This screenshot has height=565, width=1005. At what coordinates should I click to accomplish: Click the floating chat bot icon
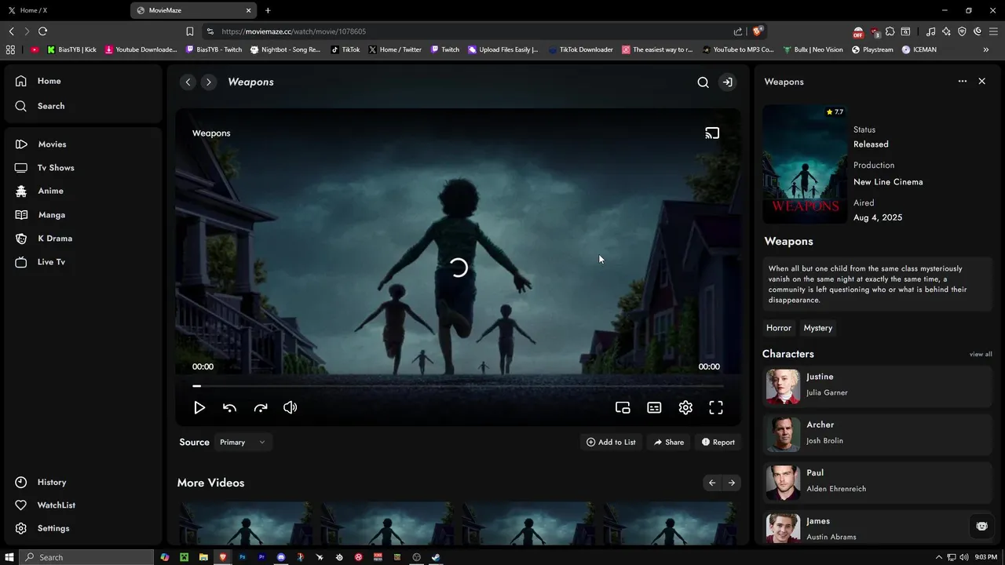click(981, 526)
